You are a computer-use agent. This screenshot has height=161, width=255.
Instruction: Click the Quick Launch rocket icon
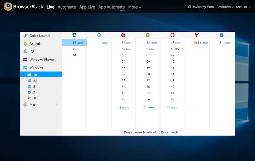tap(25, 36)
